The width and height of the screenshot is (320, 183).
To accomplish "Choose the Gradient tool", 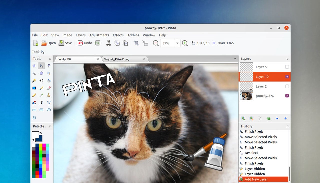I will (34, 88).
